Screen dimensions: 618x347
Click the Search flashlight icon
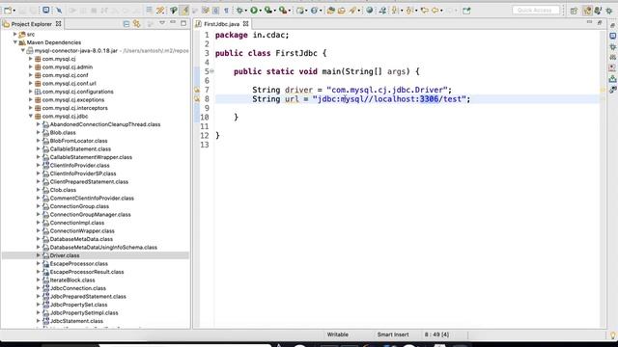352,11
